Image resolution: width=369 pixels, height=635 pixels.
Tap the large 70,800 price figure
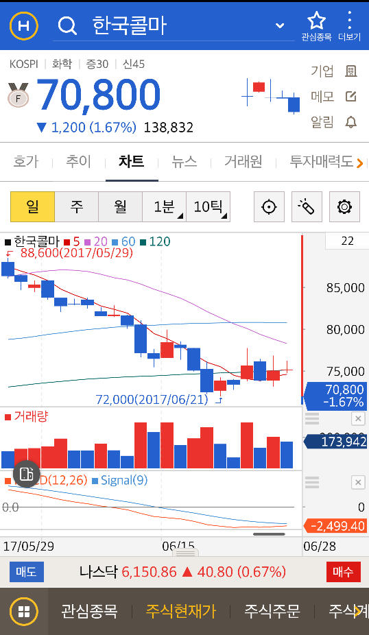(99, 95)
